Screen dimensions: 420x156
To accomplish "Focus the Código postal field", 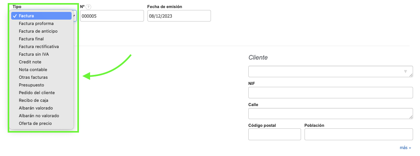I will (274, 134).
